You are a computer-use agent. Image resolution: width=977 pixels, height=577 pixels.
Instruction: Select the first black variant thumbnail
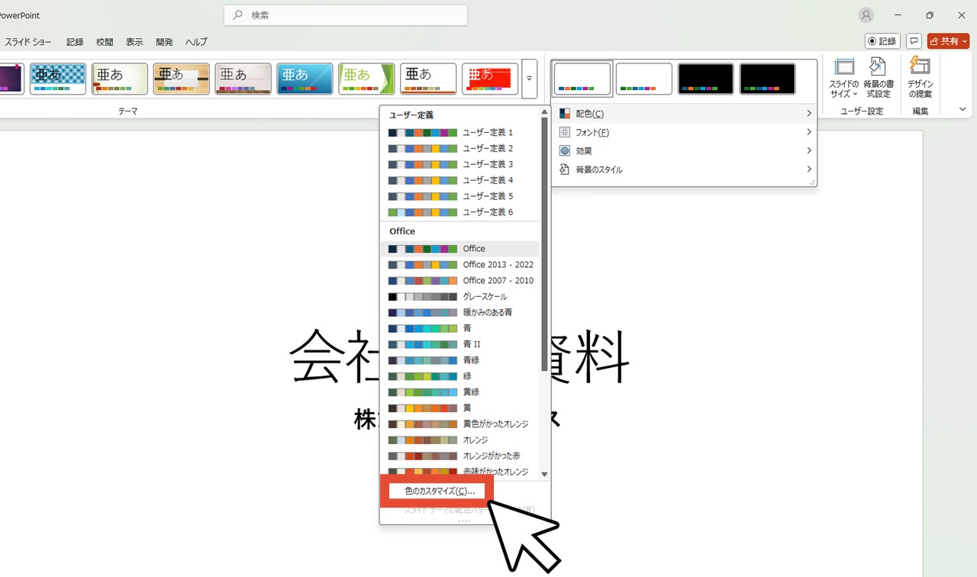click(x=706, y=79)
